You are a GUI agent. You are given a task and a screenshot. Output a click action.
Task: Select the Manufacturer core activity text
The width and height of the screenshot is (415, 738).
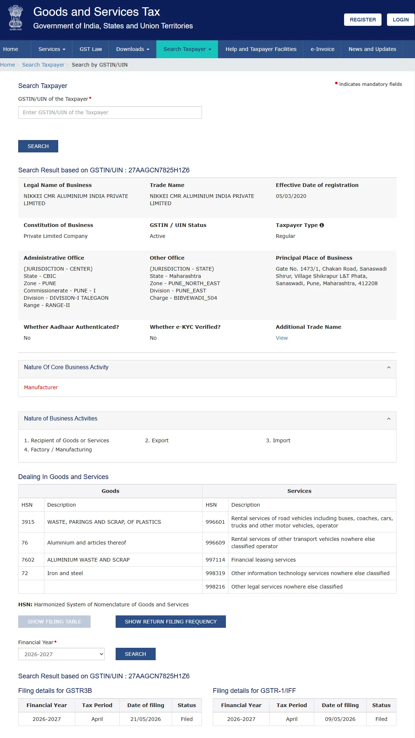[x=41, y=387]
